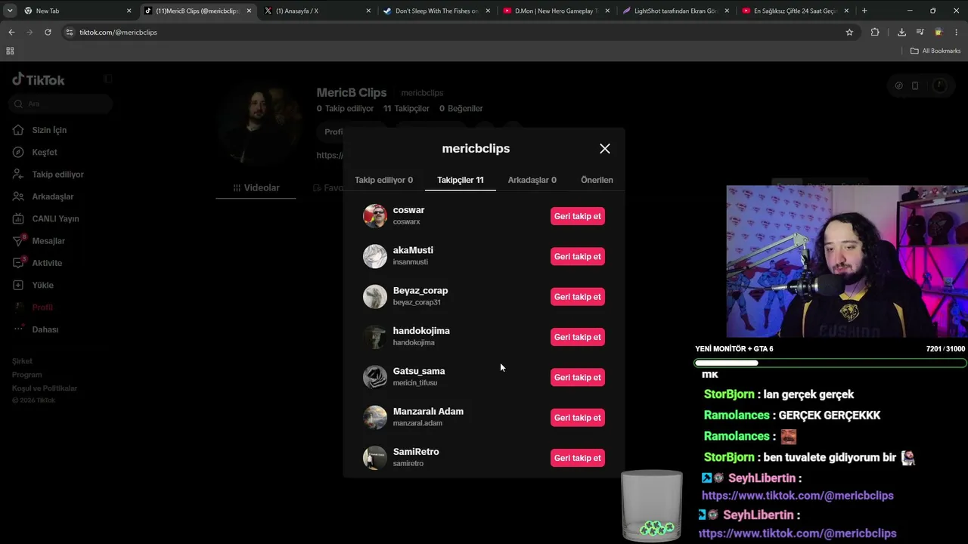Switch to D.Mon New Hero Gameplay tab
This screenshot has width=968, height=544.
click(556, 11)
